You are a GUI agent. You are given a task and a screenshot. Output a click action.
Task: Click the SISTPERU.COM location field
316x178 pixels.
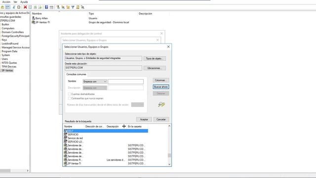103,68
